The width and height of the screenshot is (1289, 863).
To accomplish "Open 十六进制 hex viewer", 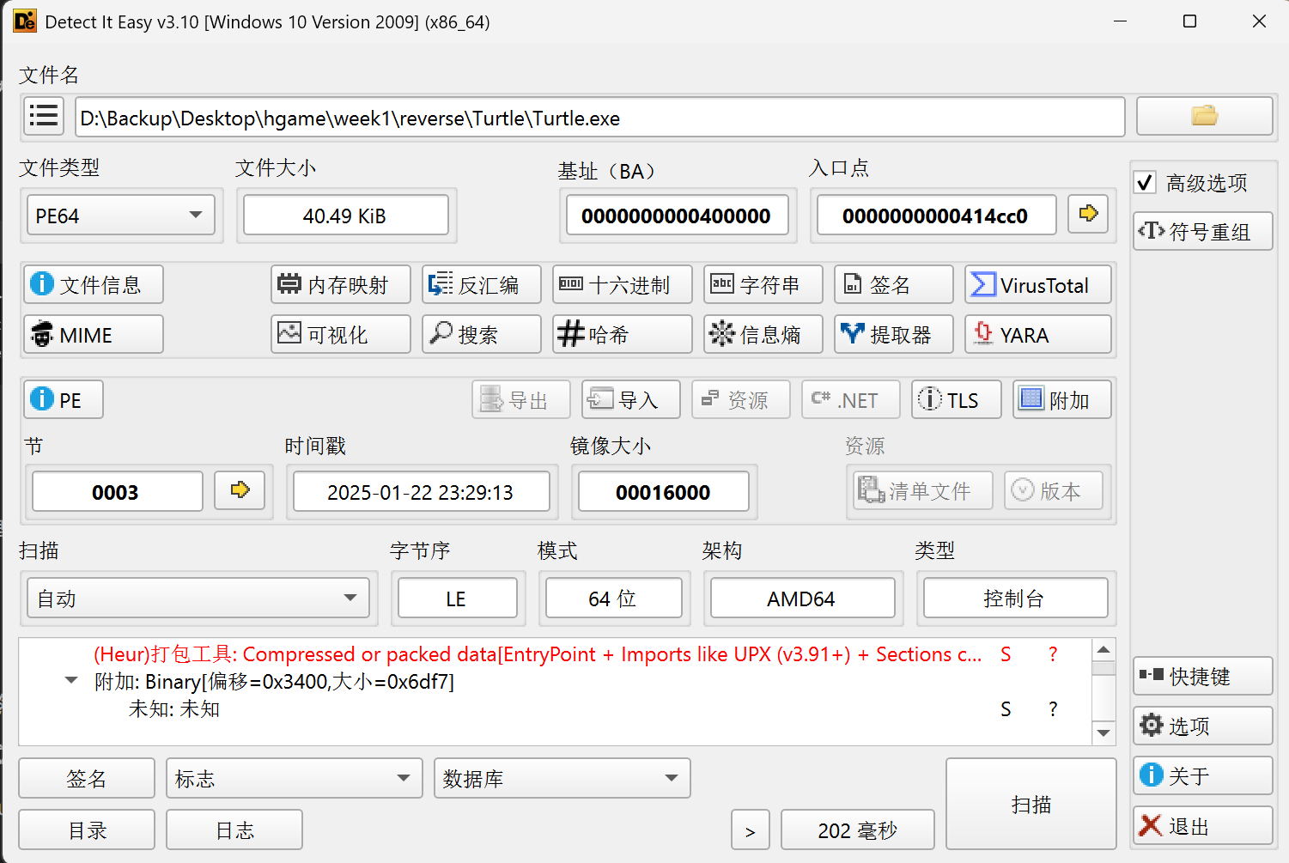I will point(623,284).
